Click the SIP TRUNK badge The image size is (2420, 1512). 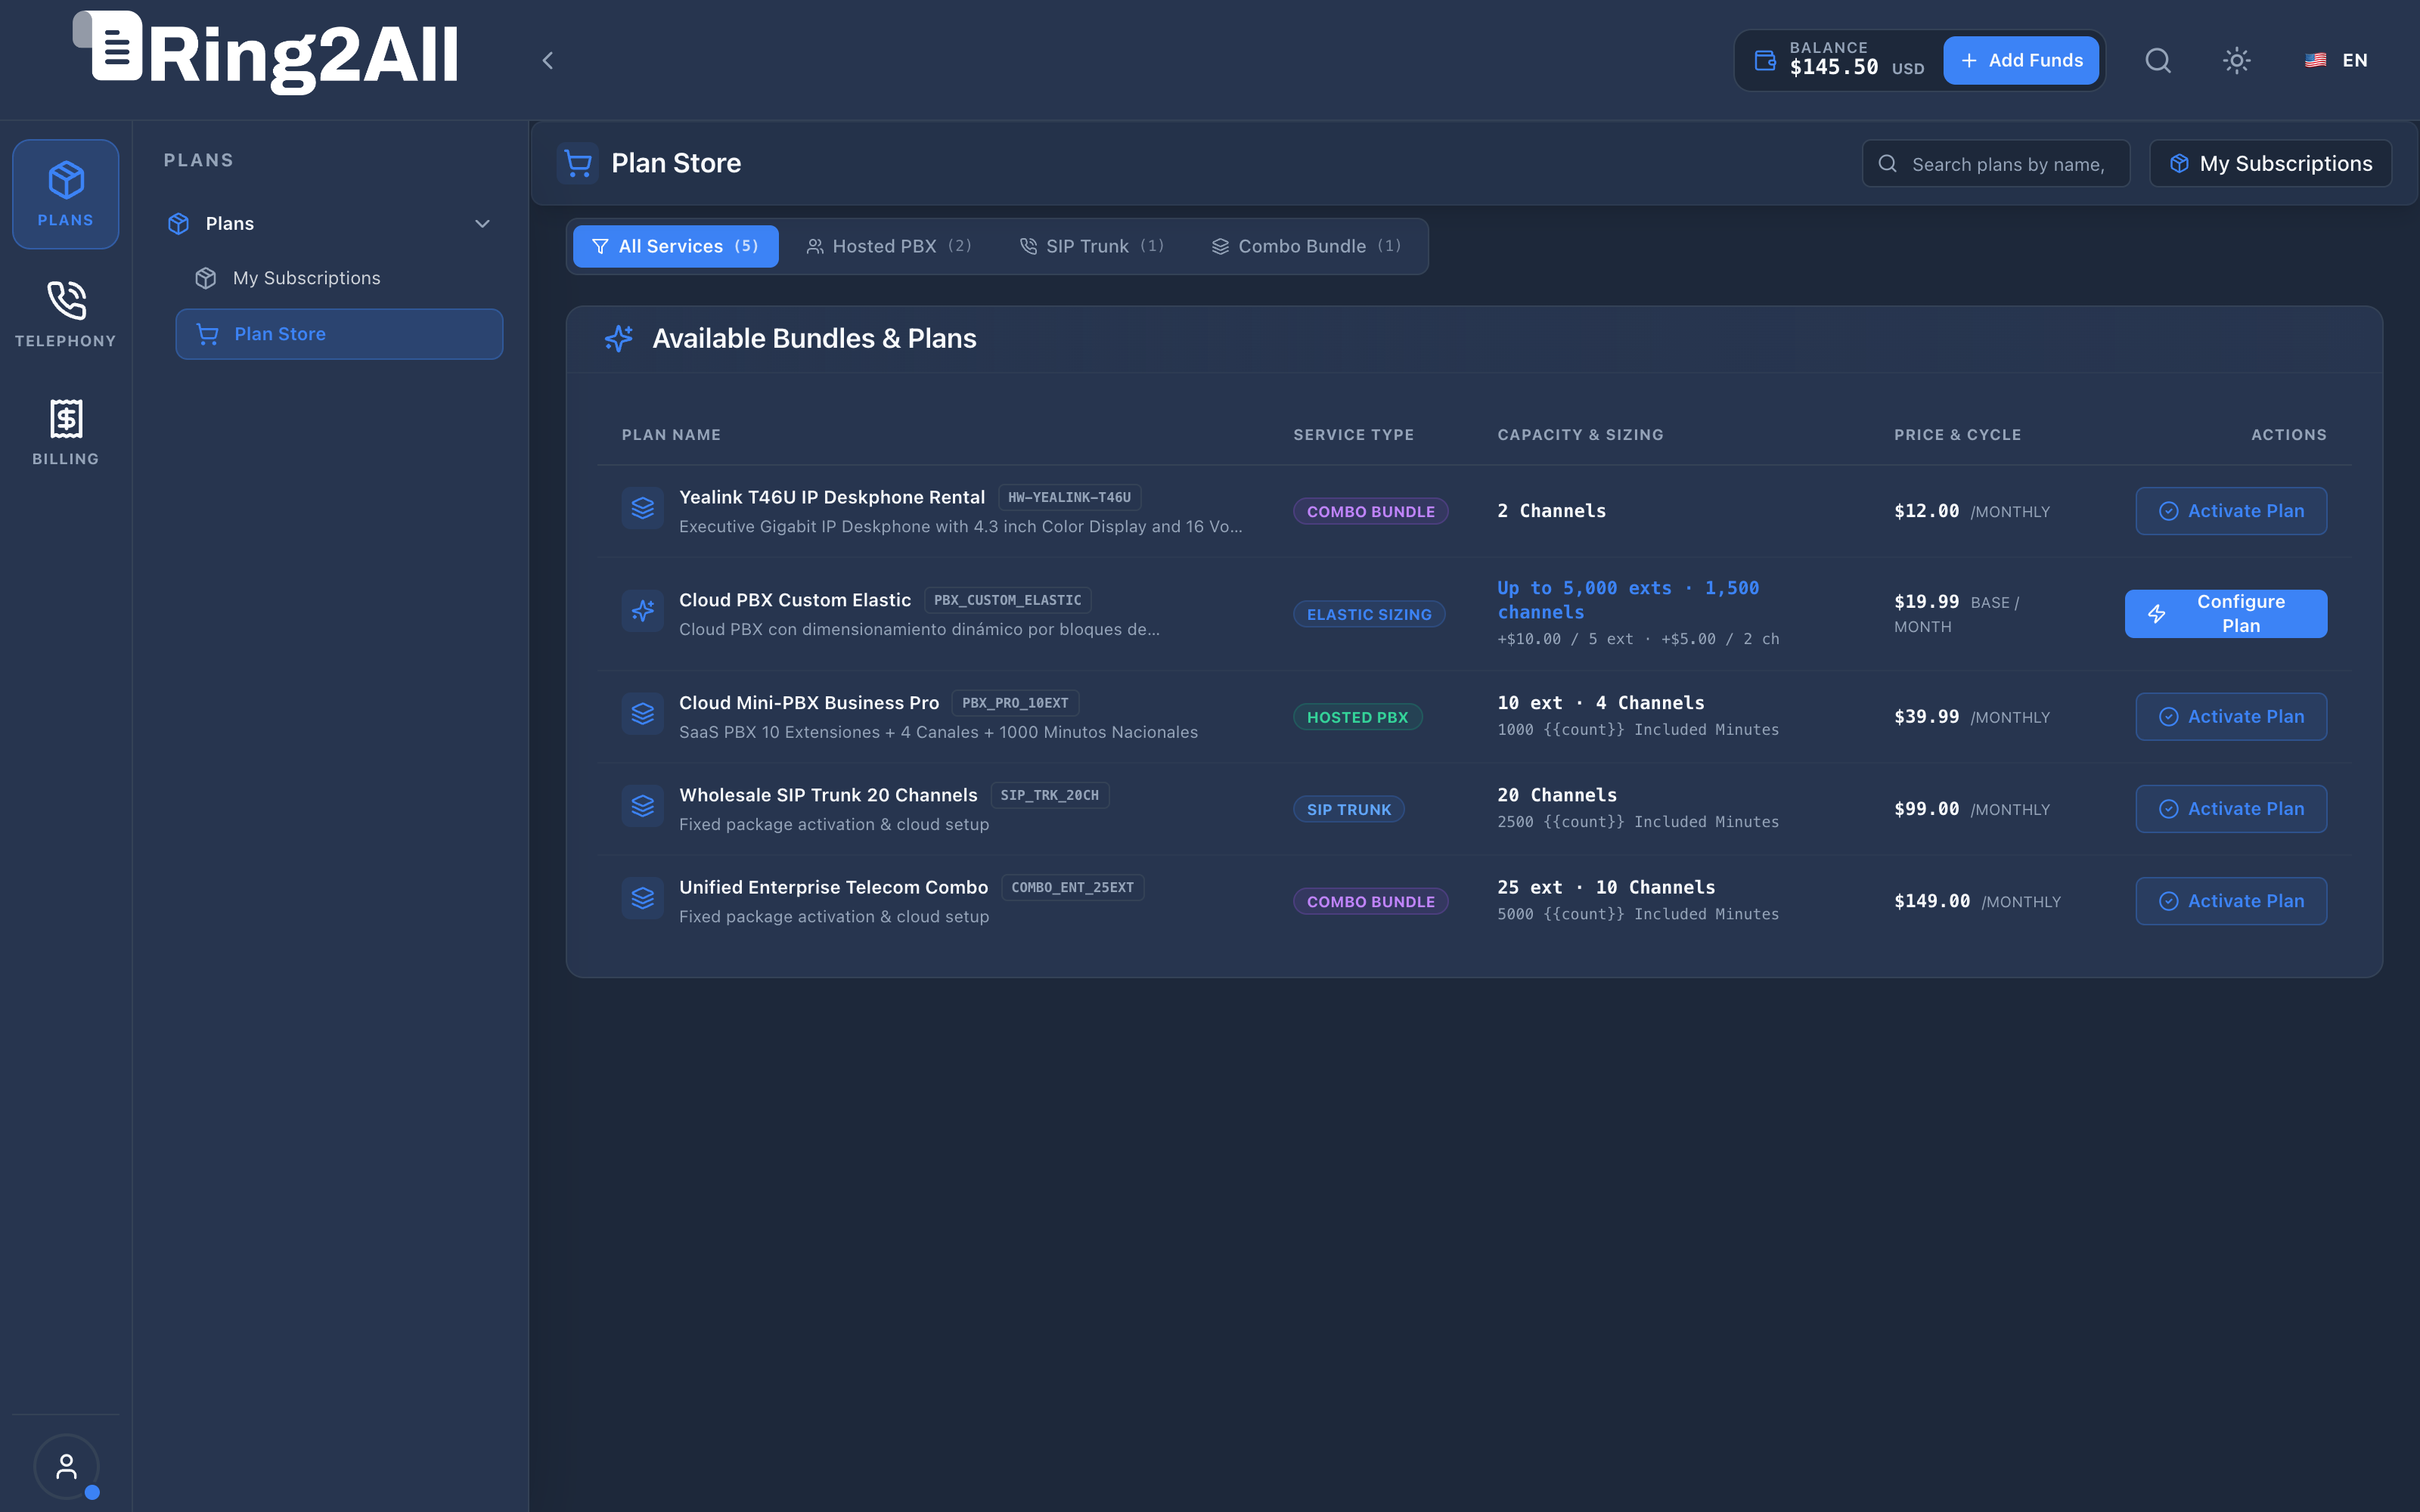(1349, 809)
